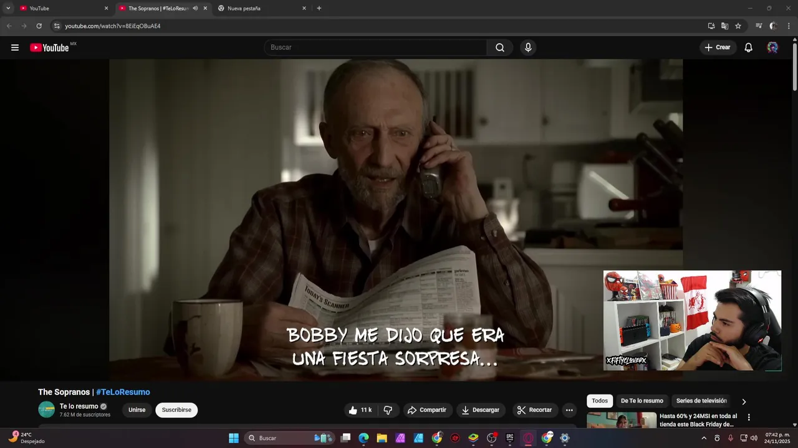Open volume control in system tray
This screenshot has height=448, width=798.
tap(754, 438)
